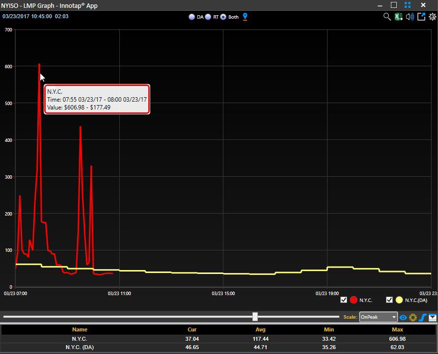Open settings gear icon
Viewport: 438px width, 354px height.
(433, 17)
